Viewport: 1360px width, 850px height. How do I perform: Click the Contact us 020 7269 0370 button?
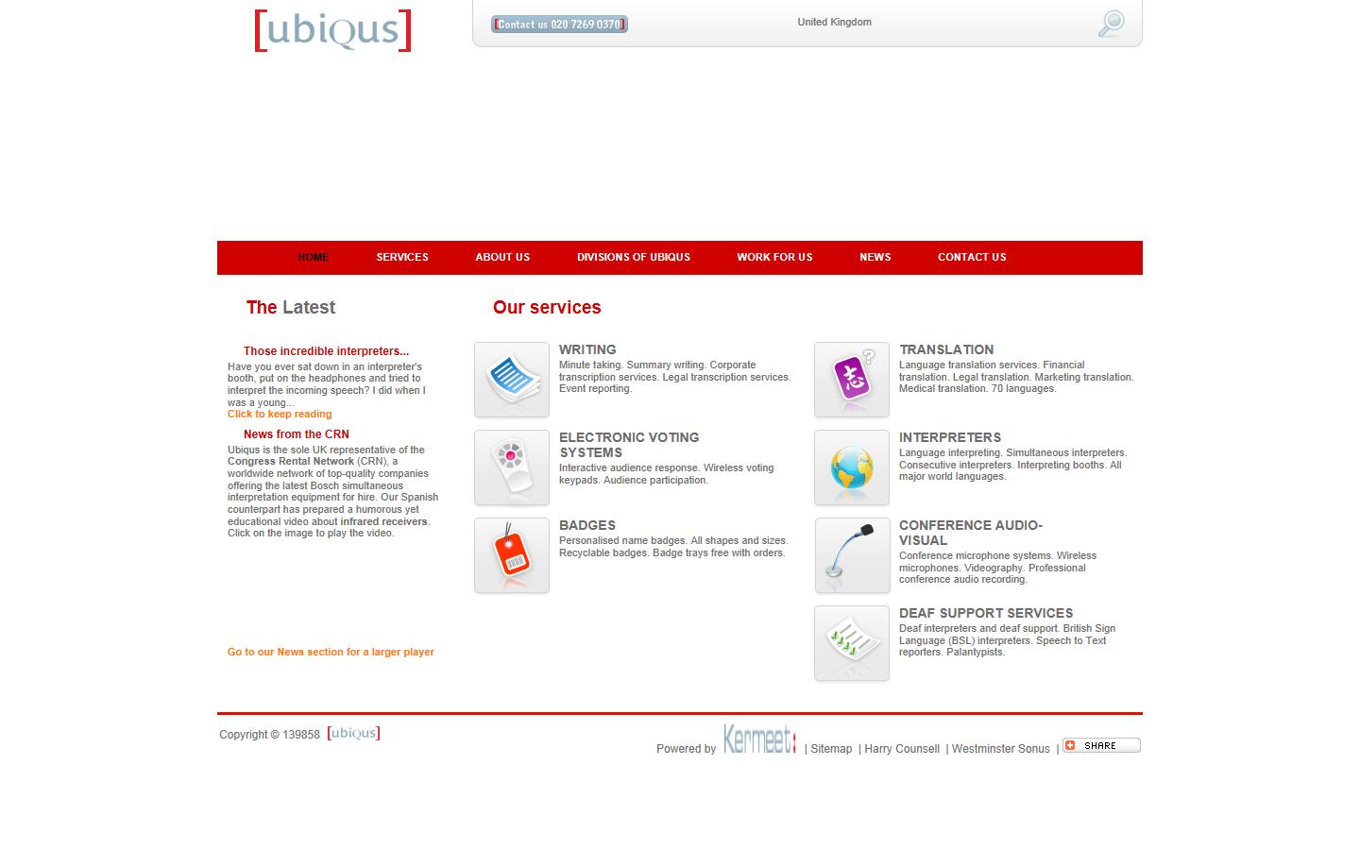point(559,24)
